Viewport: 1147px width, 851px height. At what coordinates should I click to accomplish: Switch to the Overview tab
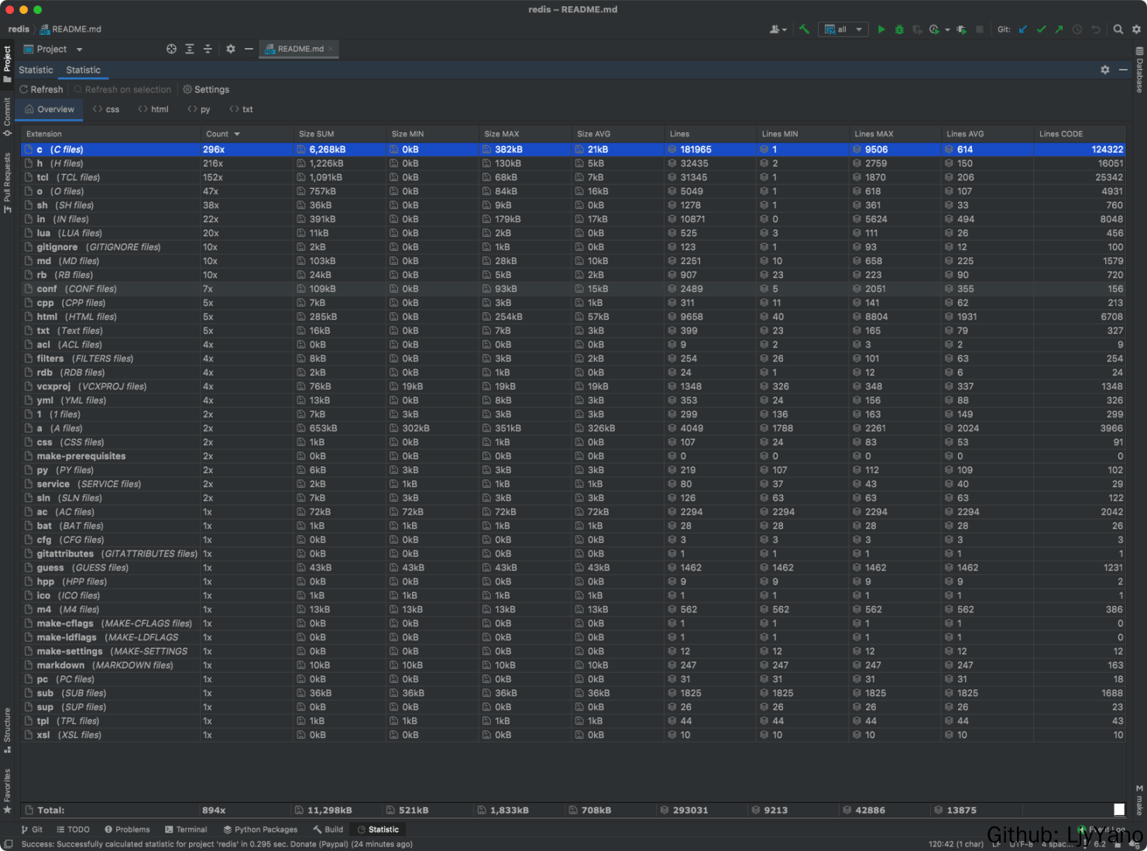pos(50,109)
